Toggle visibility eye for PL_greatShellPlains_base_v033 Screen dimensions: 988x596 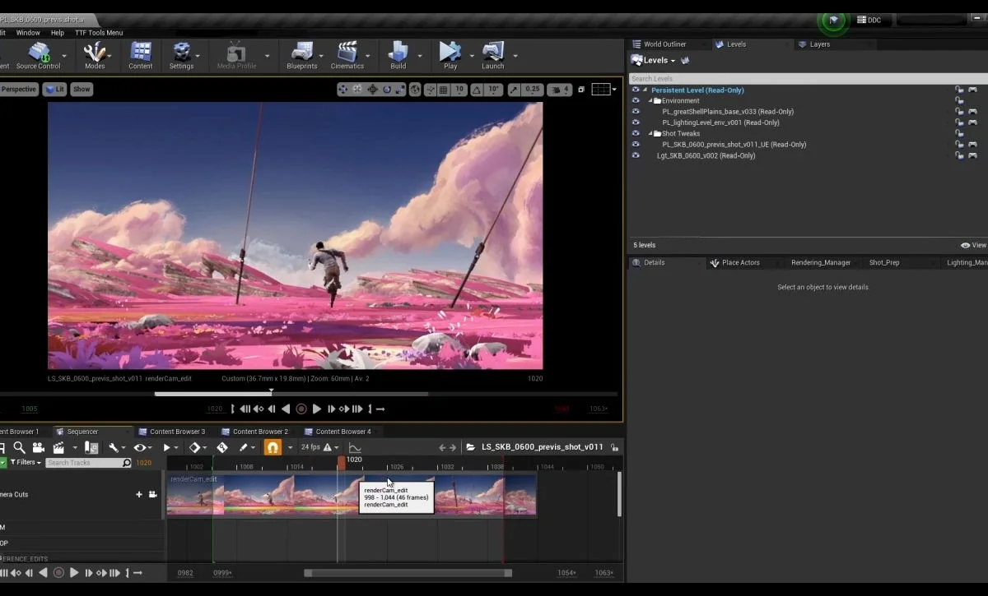636,111
